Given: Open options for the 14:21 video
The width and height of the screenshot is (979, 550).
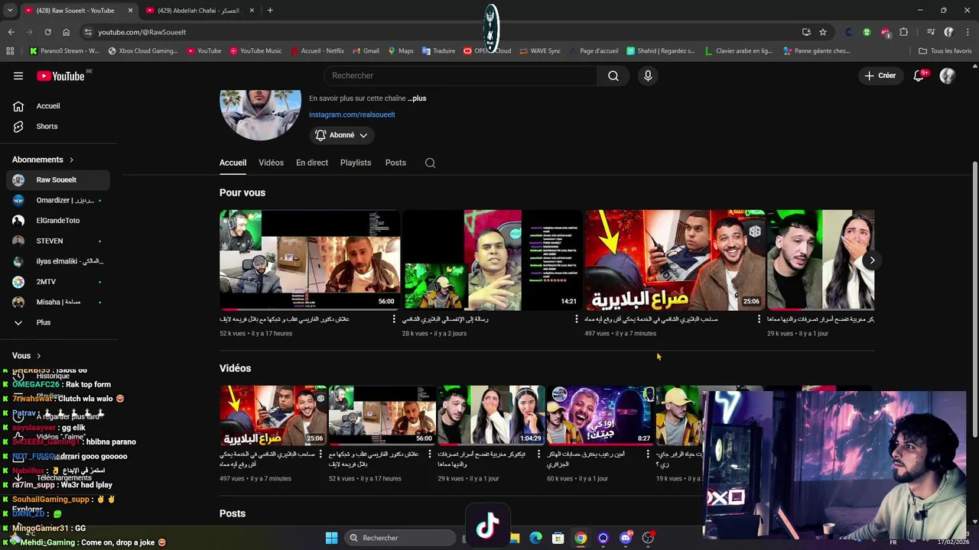Looking at the screenshot, I should coord(577,319).
